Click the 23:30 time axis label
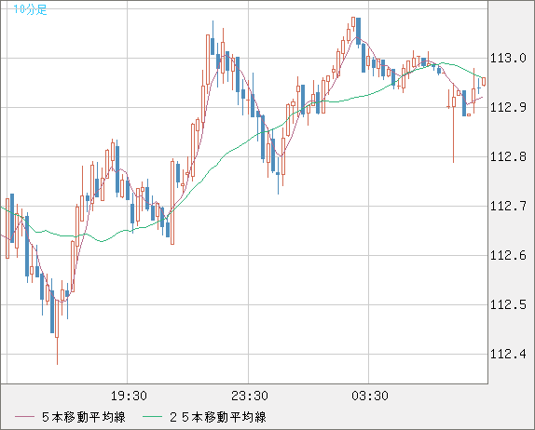The width and height of the screenshot is (535, 430). coord(250,396)
